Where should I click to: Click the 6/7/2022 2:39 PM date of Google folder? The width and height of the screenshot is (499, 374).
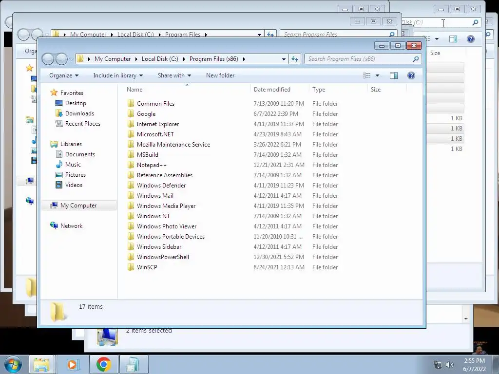(x=276, y=113)
